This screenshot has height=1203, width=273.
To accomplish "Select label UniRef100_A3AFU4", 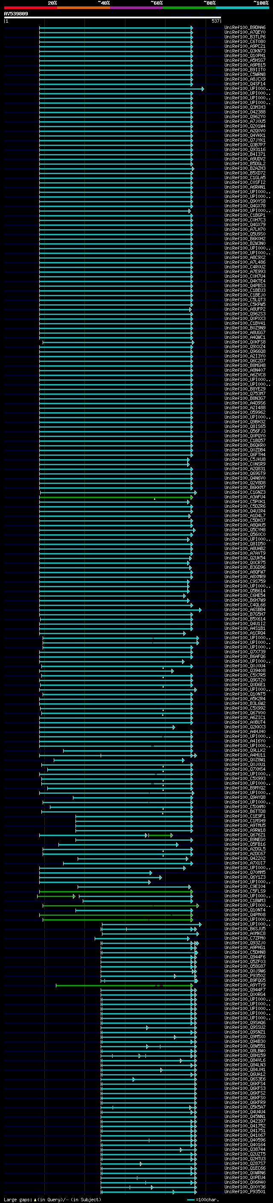I will click(x=245, y=497).
